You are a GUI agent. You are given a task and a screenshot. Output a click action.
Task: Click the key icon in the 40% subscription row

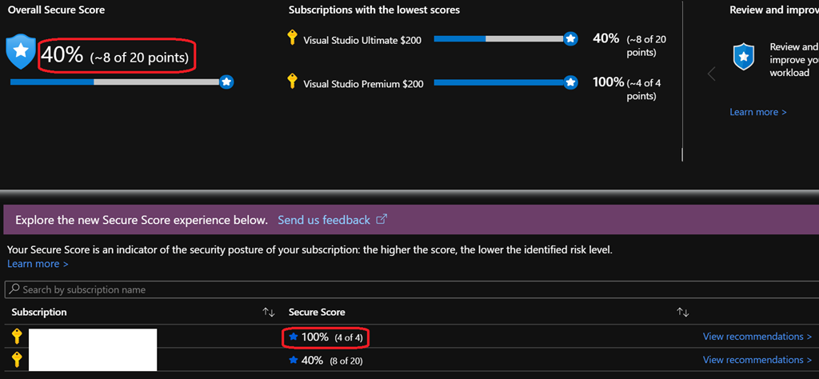17,360
